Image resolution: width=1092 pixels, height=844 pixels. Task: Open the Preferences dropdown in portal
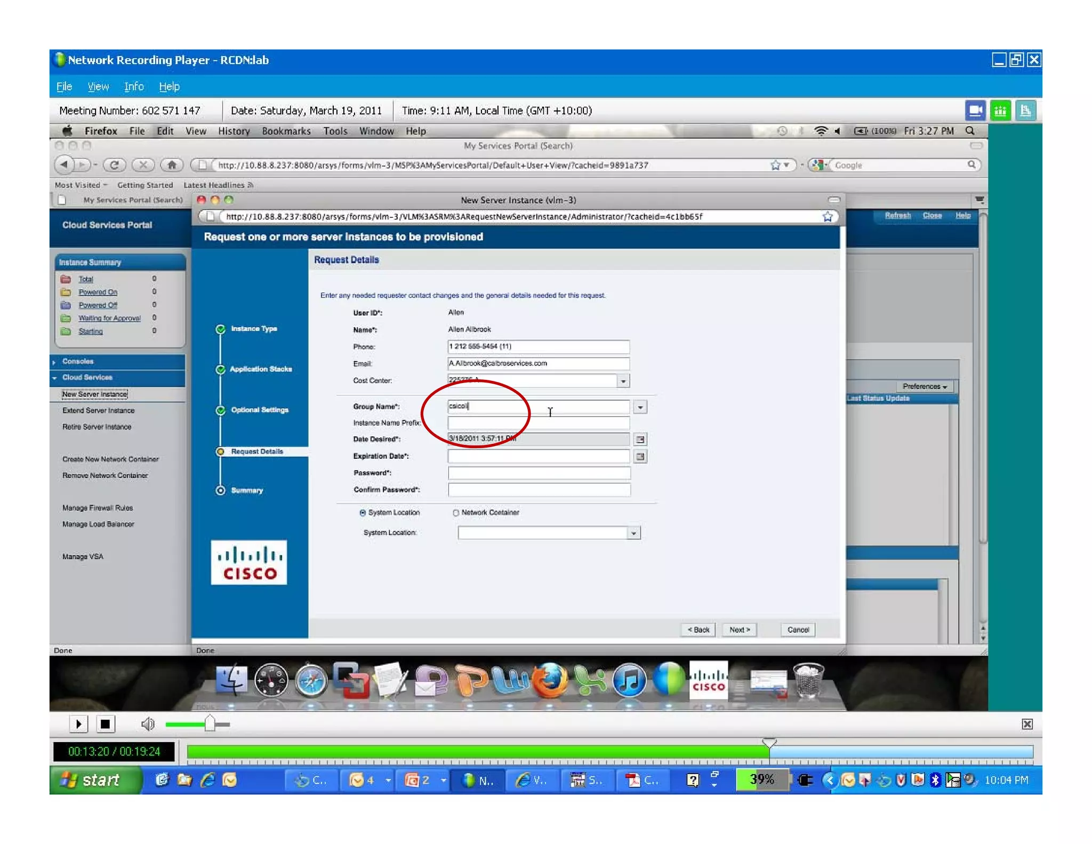pos(925,386)
